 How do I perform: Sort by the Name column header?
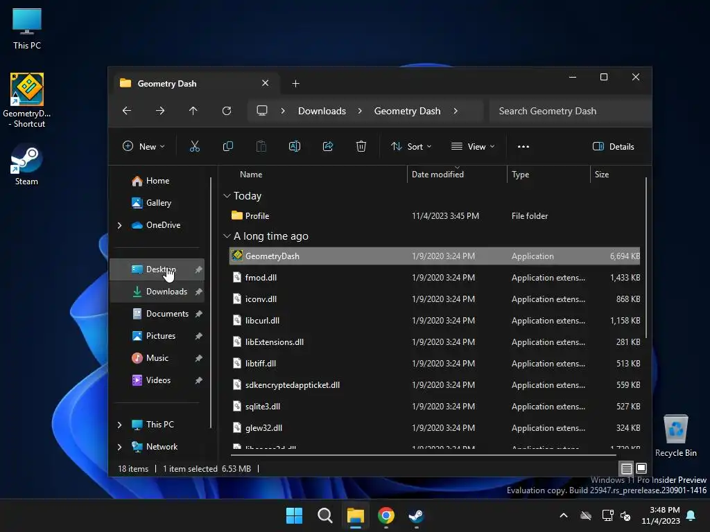click(x=251, y=174)
